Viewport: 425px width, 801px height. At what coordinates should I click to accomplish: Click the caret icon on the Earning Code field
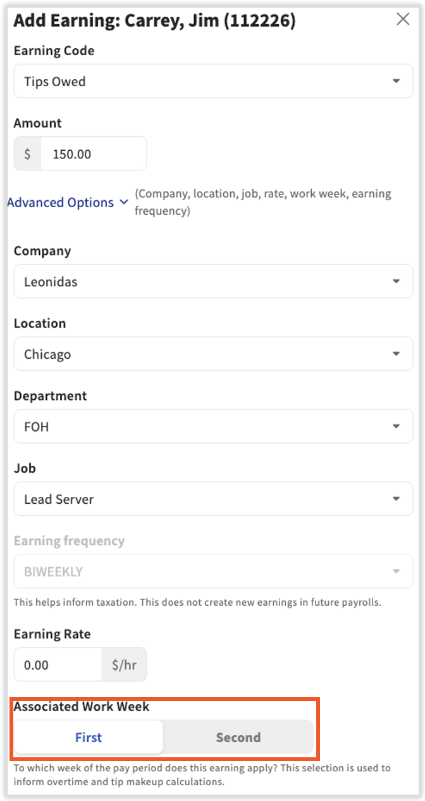pyautogui.click(x=398, y=81)
